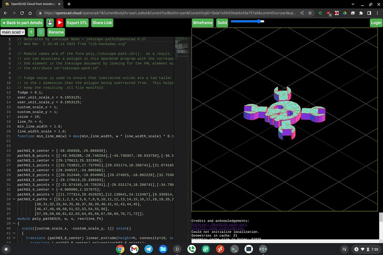
Task: Save the file using the floppy disk icon
Action: pyautogui.click(x=50, y=22)
